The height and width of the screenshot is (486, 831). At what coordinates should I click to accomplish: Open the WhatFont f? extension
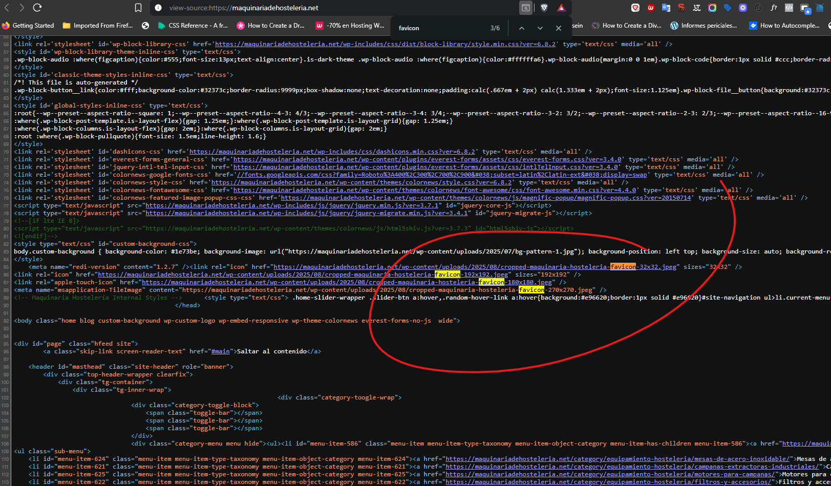(774, 8)
